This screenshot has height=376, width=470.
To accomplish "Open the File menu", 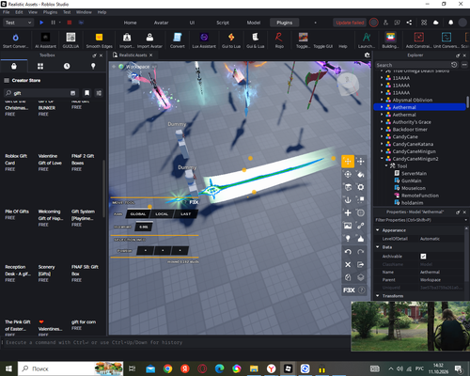I will coord(6,12).
